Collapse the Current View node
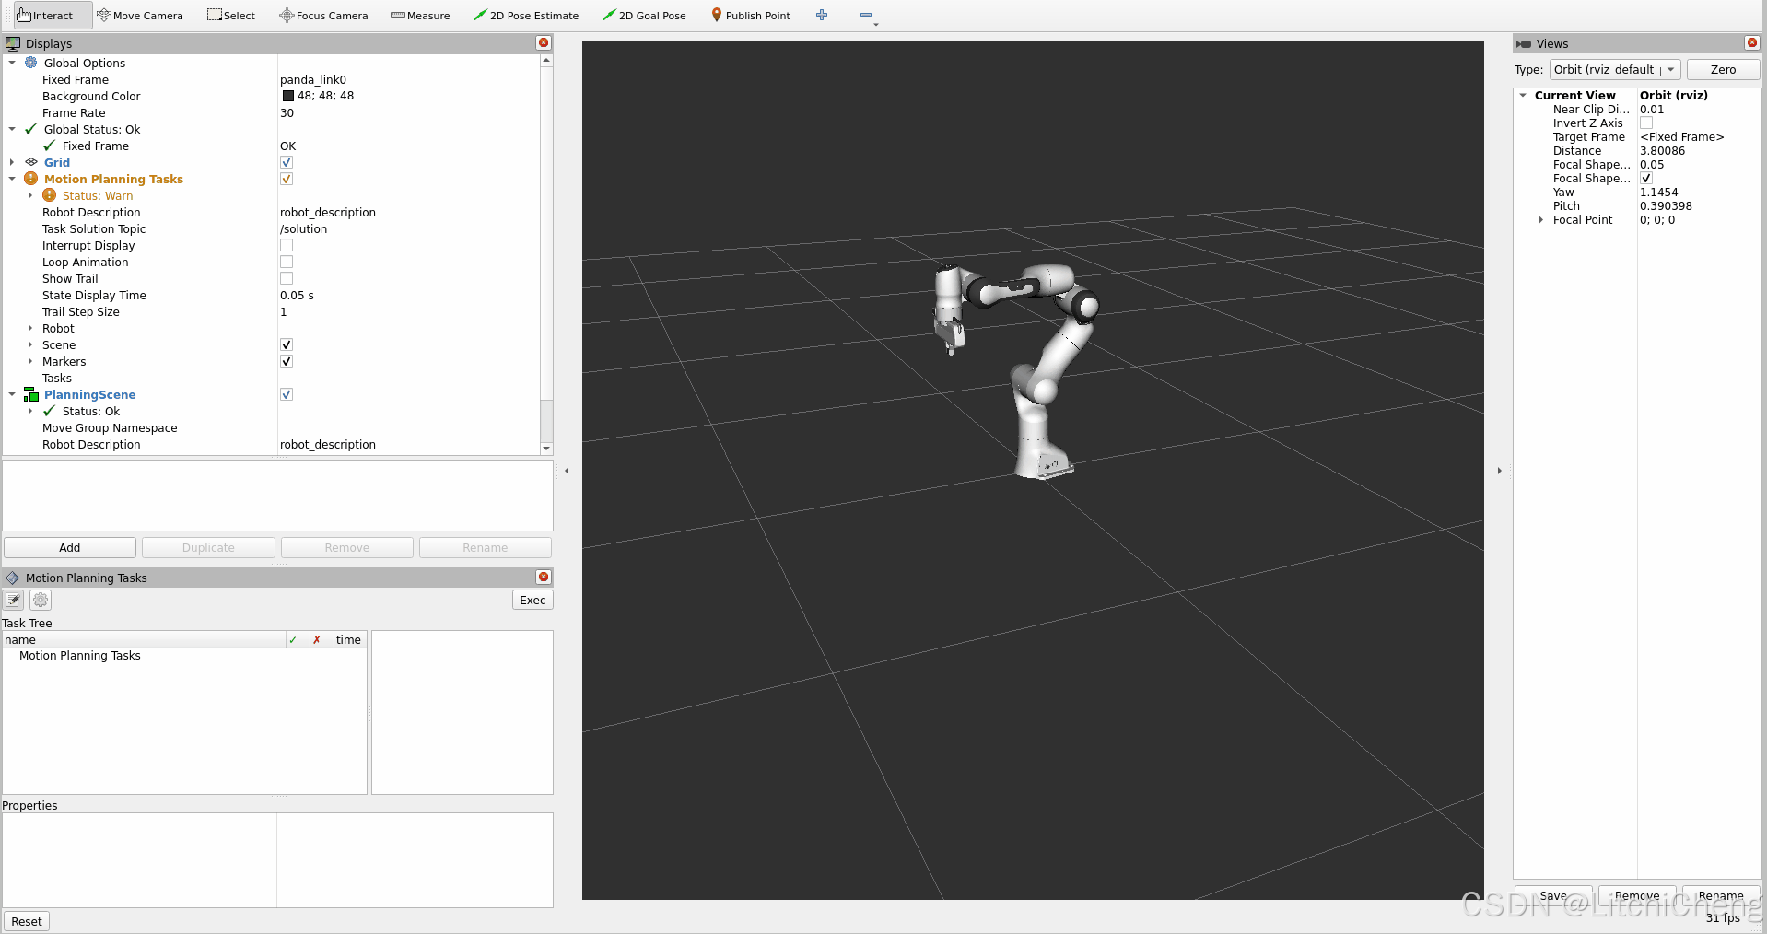Image resolution: width=1767 pixels, height=934 pixels. (1523, 95)
